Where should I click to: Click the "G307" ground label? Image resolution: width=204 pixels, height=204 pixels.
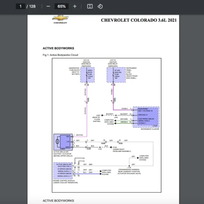(x=98, y=115)
